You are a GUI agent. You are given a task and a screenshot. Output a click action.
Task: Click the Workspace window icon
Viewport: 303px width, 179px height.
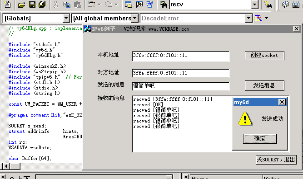pos(128,4)
